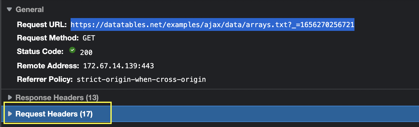This screenshot has height=127, width=419.
Task: Click the GET request method value
Action: pyautogui.click(x=89, y=38)
